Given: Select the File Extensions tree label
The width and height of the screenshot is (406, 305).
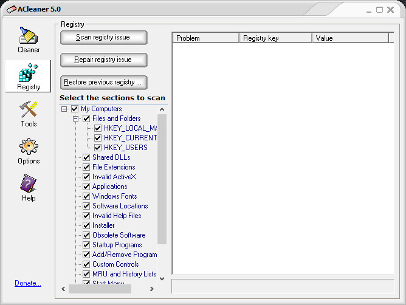Looking at the screenshot, I should pos(114,167).
